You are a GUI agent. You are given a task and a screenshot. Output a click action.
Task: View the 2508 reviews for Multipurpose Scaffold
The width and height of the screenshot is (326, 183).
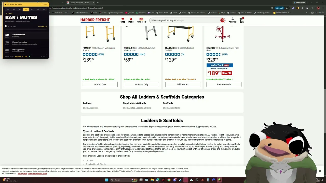coord(101,54)
